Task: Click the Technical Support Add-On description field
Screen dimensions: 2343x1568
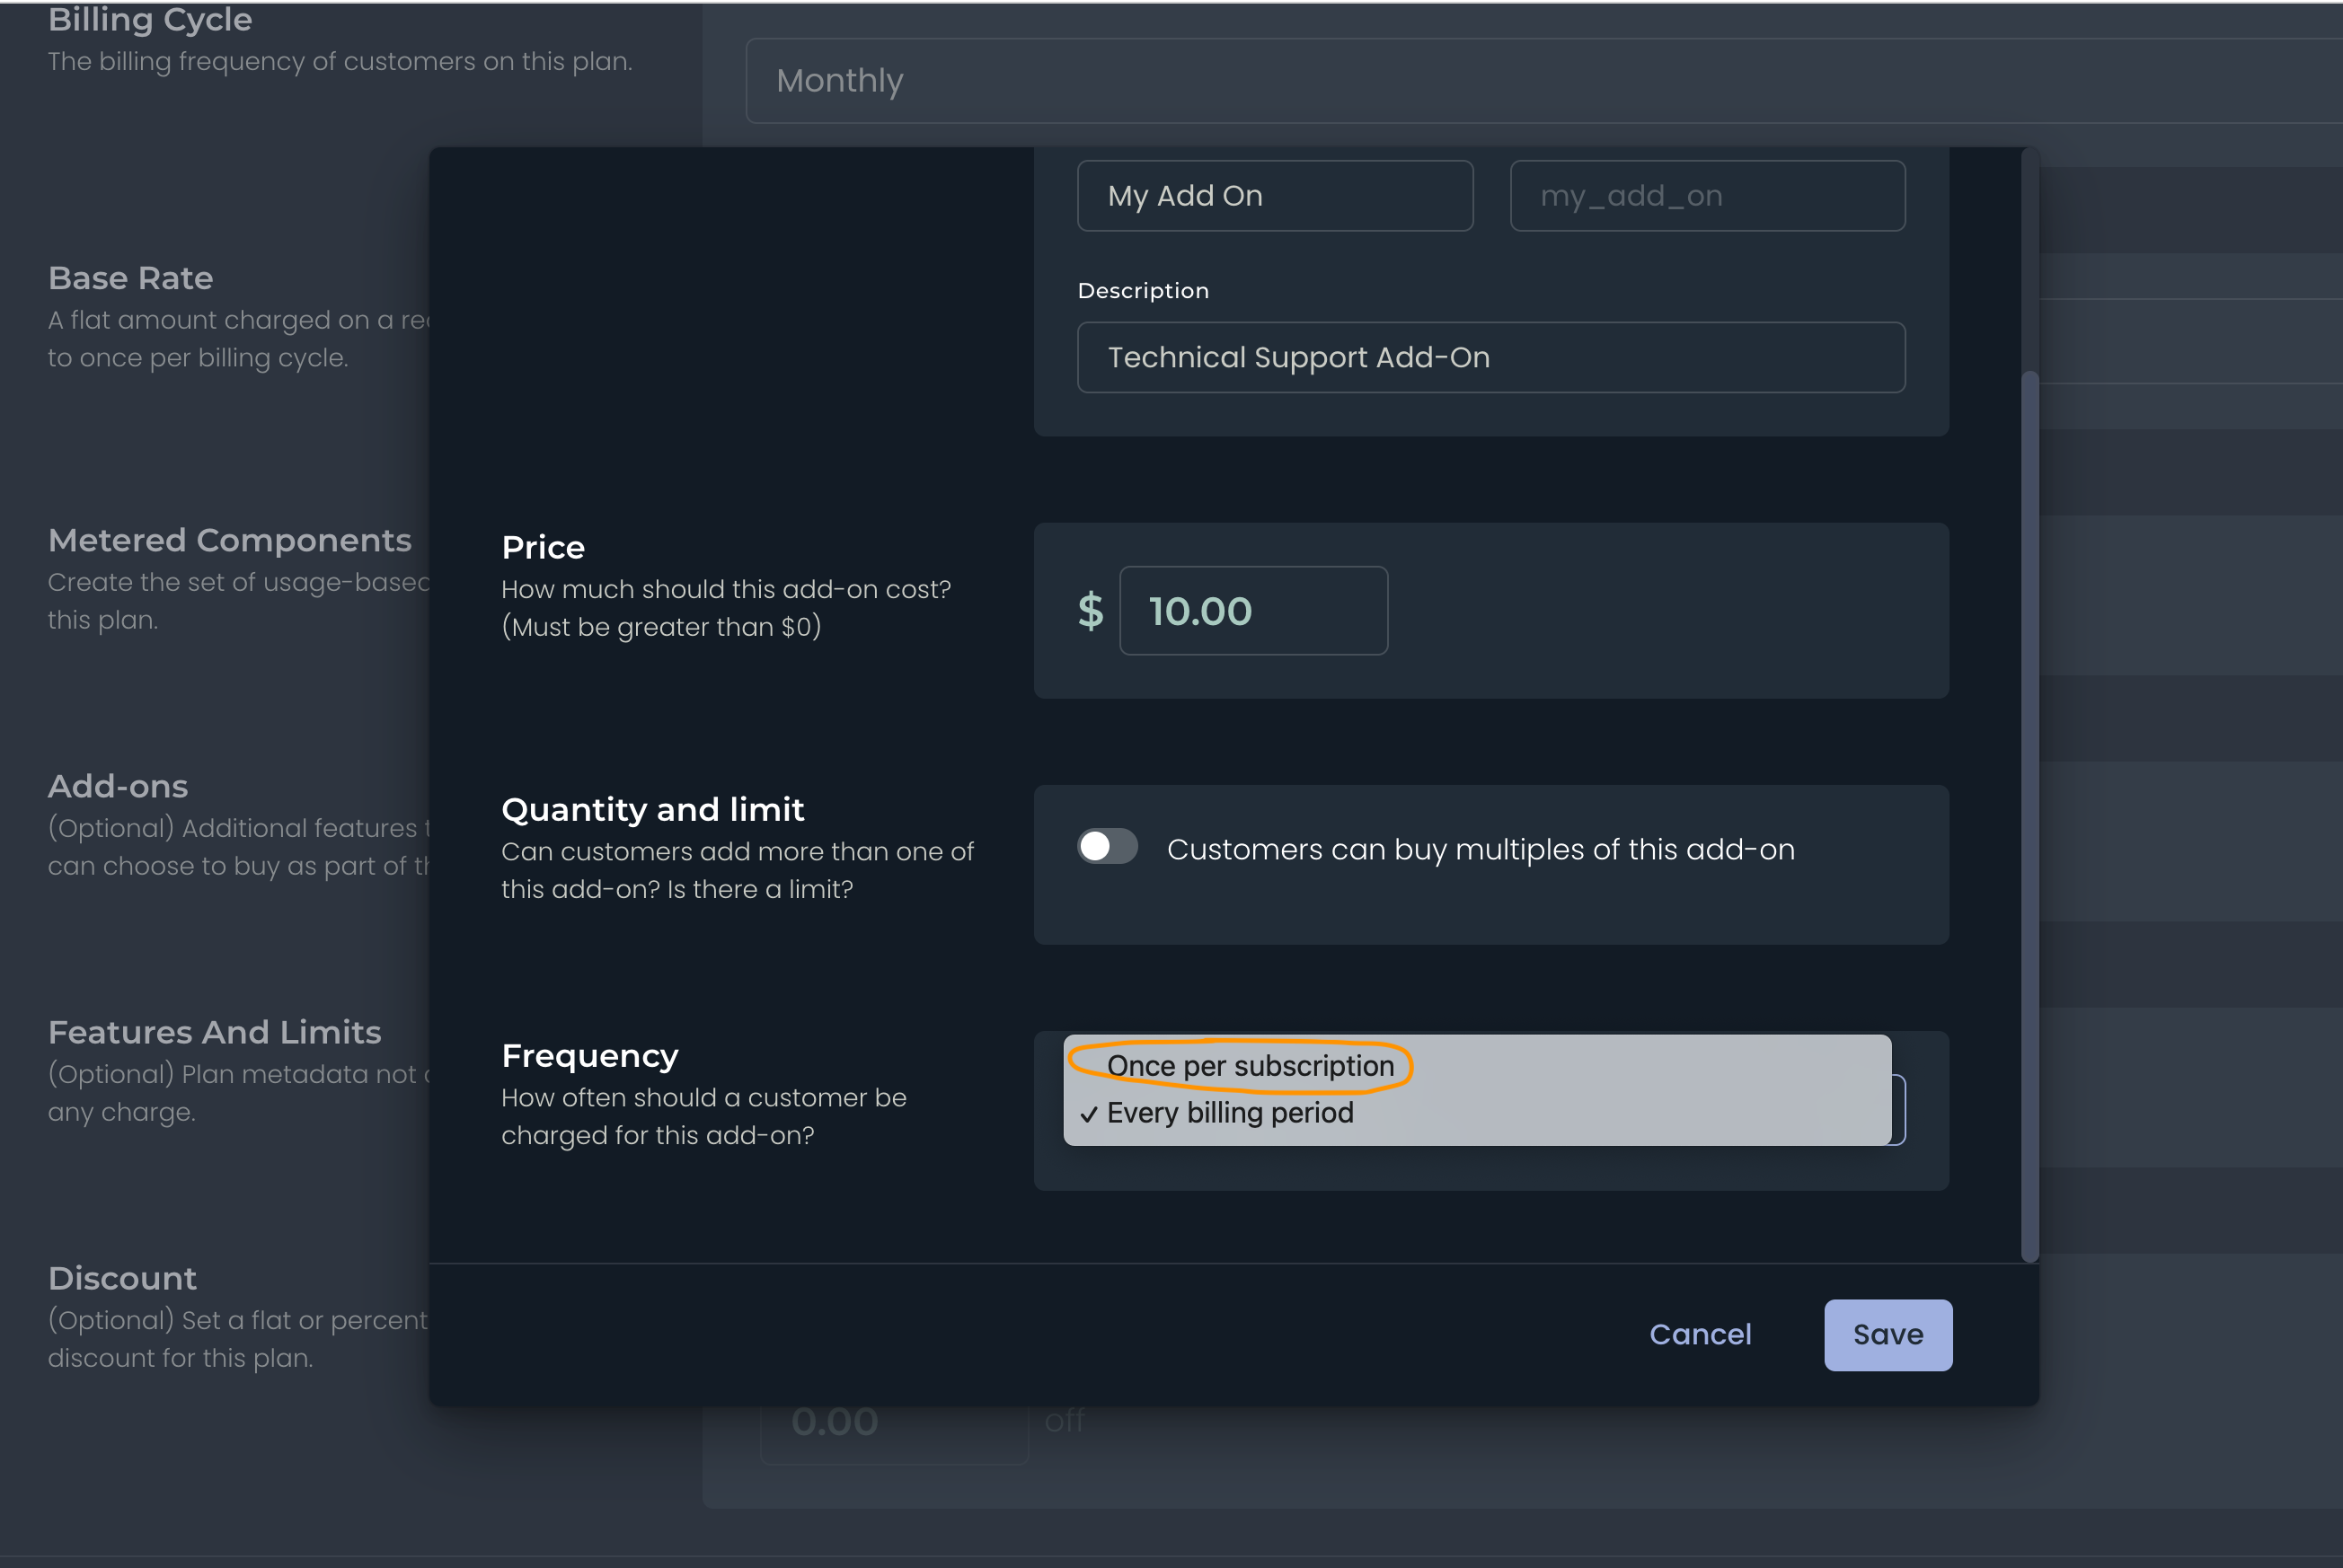Action: point(1490,358)
